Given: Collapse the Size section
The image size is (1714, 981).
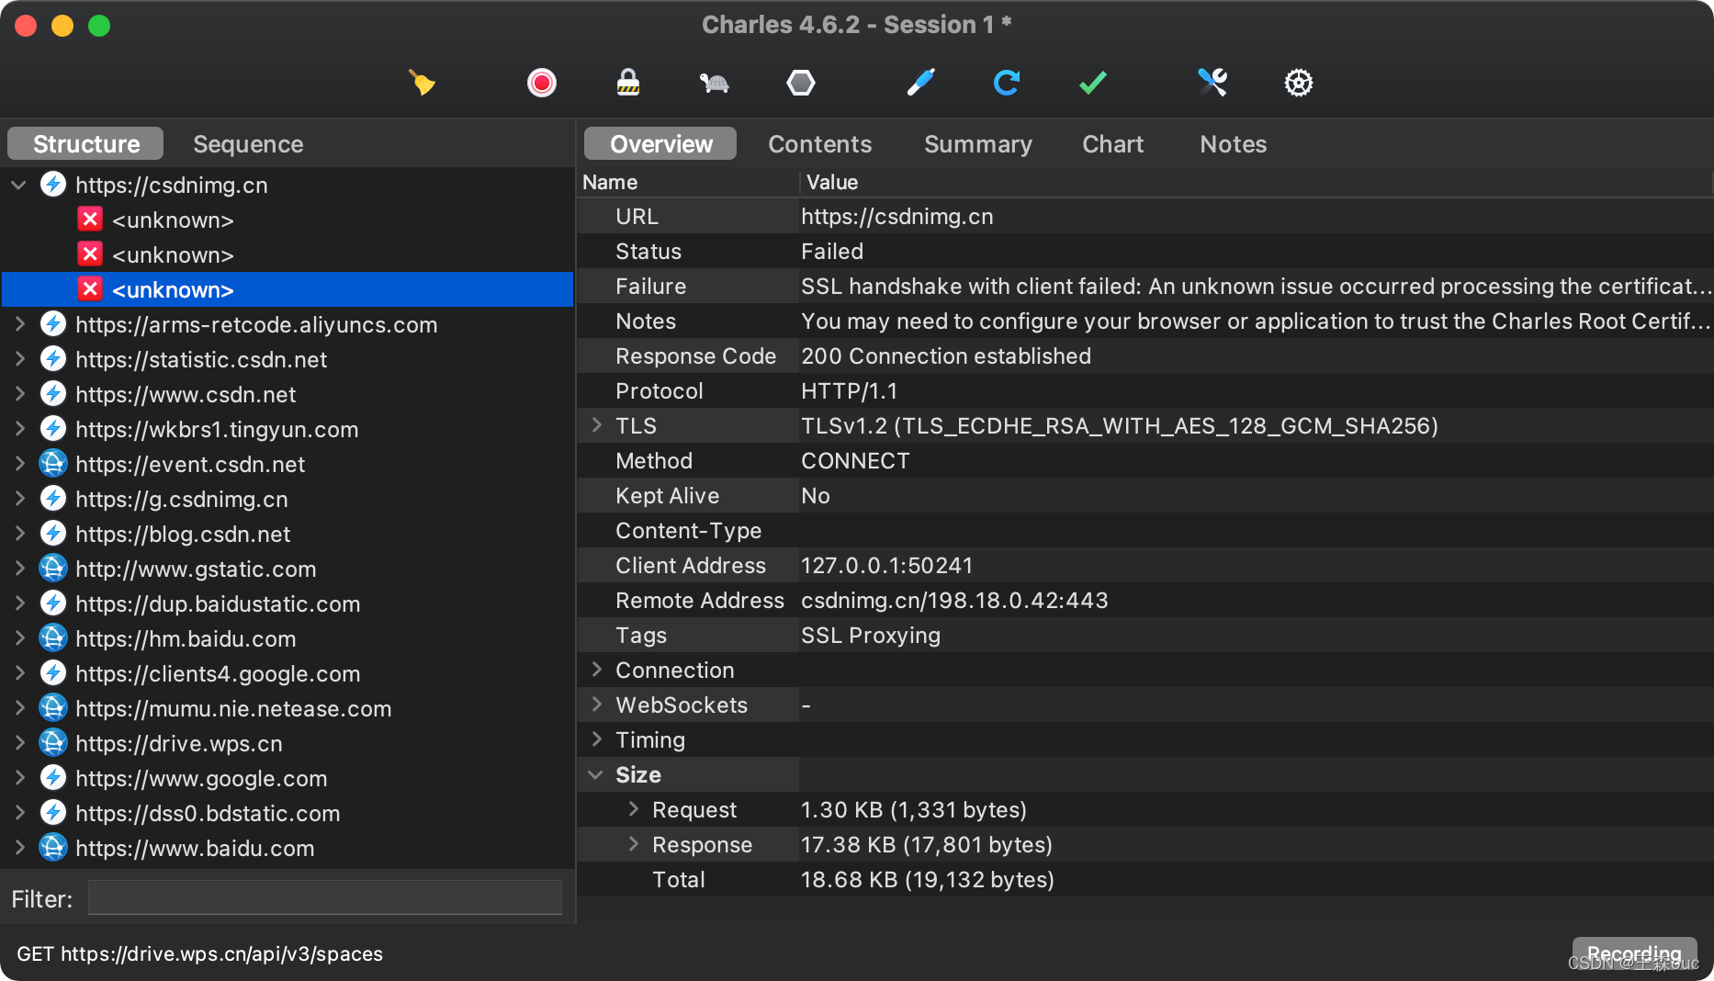Looking at the screenshot, I should pyautogui.click(x=597, y=775).
